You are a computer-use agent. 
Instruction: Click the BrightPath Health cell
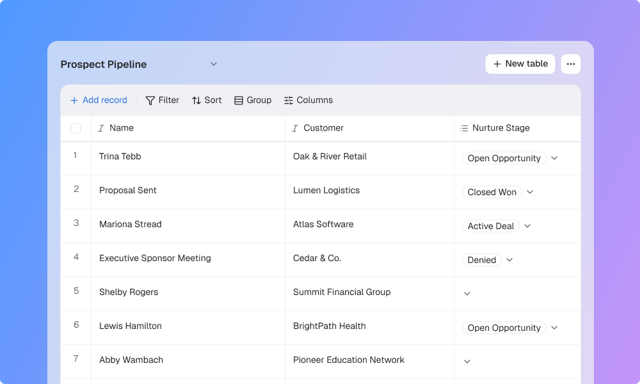pyautogui.click(x=369, y=328)
